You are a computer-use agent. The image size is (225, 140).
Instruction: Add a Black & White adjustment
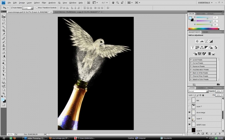click(206, 47)
